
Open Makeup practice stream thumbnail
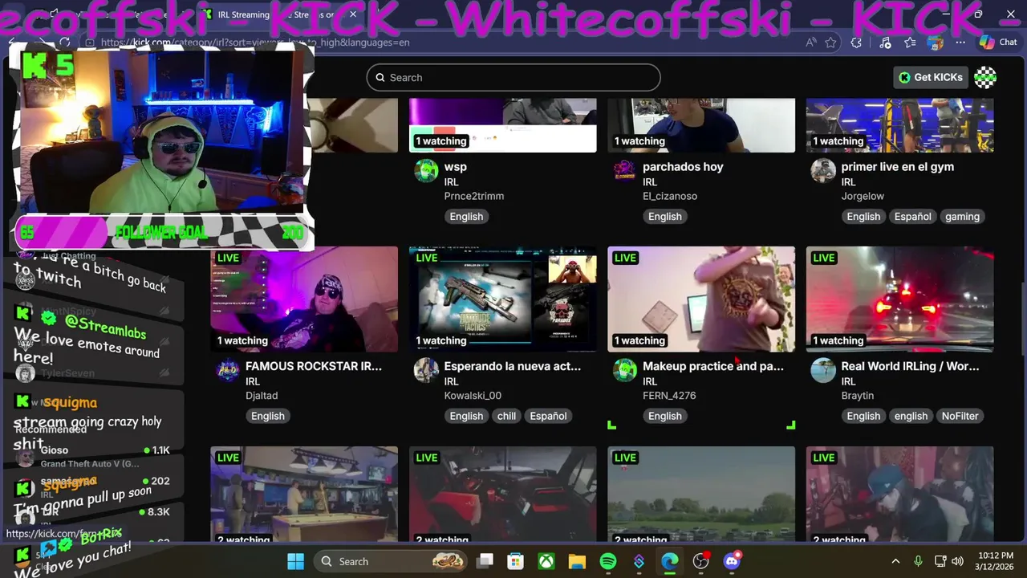[701, 299]
